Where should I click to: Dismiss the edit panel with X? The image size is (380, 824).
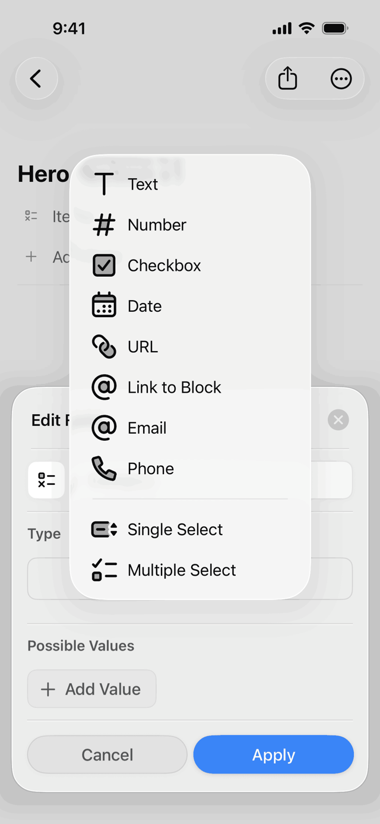(338, 420)
